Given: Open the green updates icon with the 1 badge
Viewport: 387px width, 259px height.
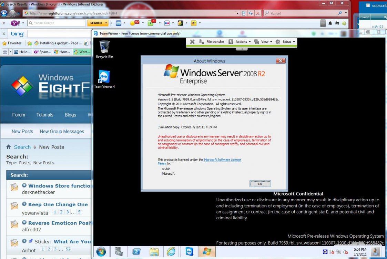Looking at the screenshot, I should pos(152,23).
